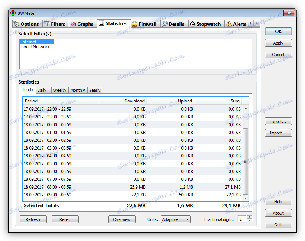Switch to Daily statistics
This screenshot has height=241, width=305.
(43, 90)
